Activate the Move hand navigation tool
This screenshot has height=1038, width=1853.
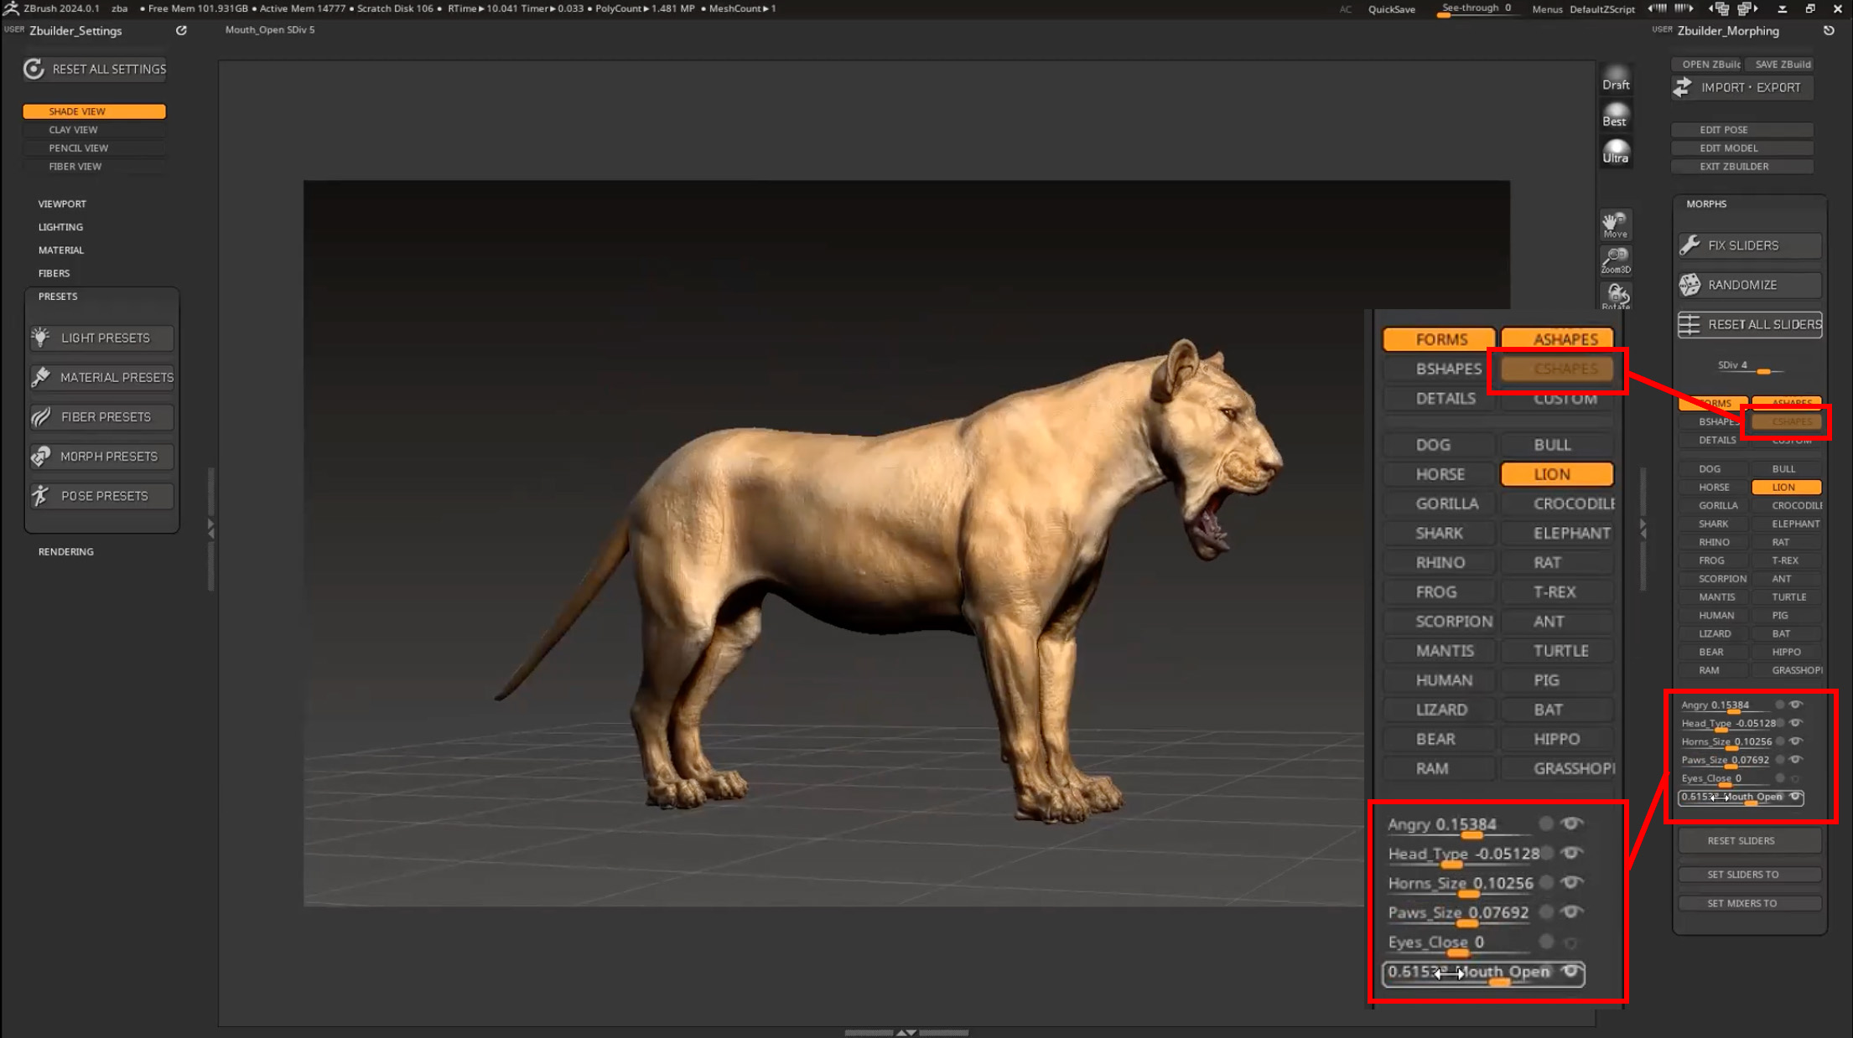pyautogui.click(x=1615, y=224)
